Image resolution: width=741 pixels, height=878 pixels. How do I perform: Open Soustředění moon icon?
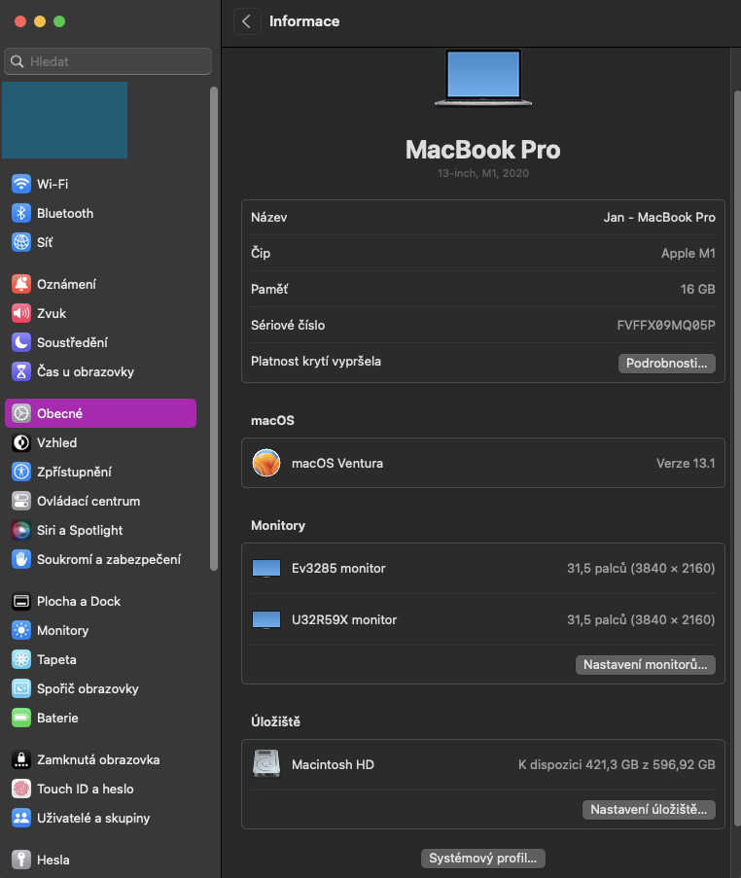21,342
